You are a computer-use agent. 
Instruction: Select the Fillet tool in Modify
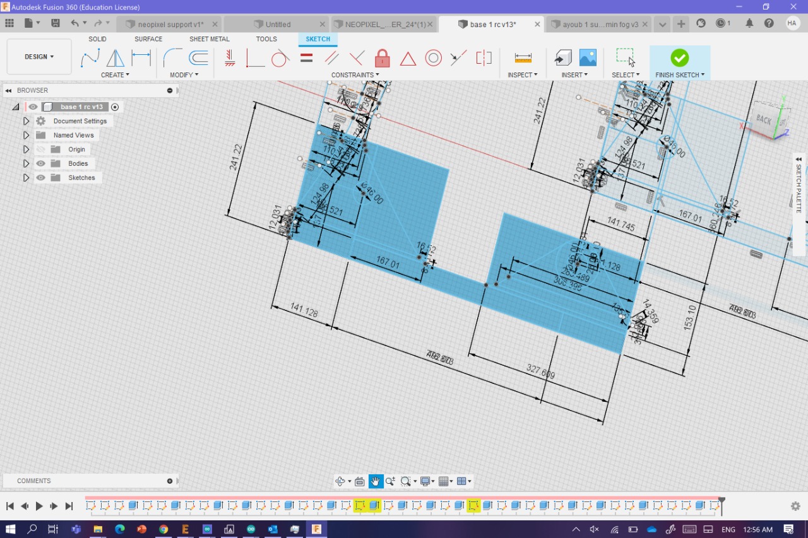pyautogui.click(x=172, y=58)
